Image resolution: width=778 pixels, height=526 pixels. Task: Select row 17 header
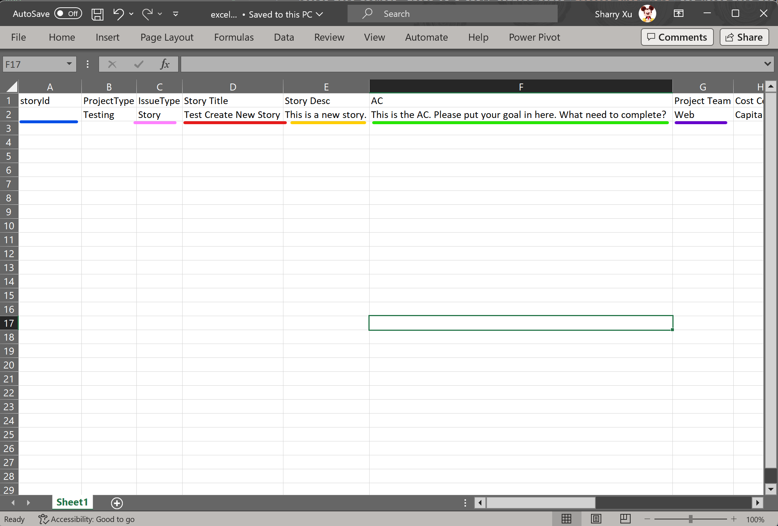(9, 323)
